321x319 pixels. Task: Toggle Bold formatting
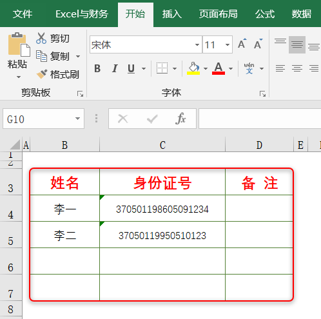(x=97, y=68)
